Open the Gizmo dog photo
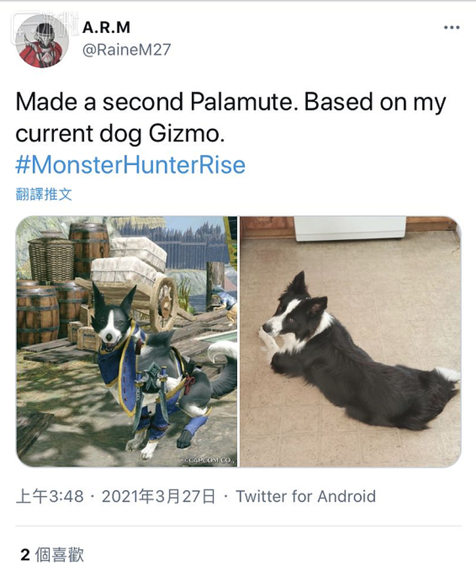The image size is (476, 572). point(350,341)
